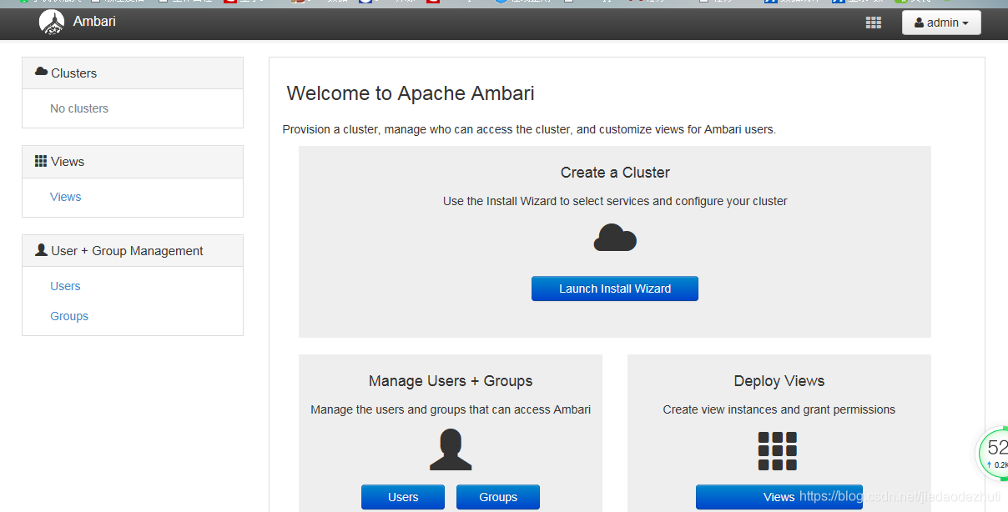Click the cloud icon under Create a Cluster
Screen dimensions: 1008x512
click(615, 238)
